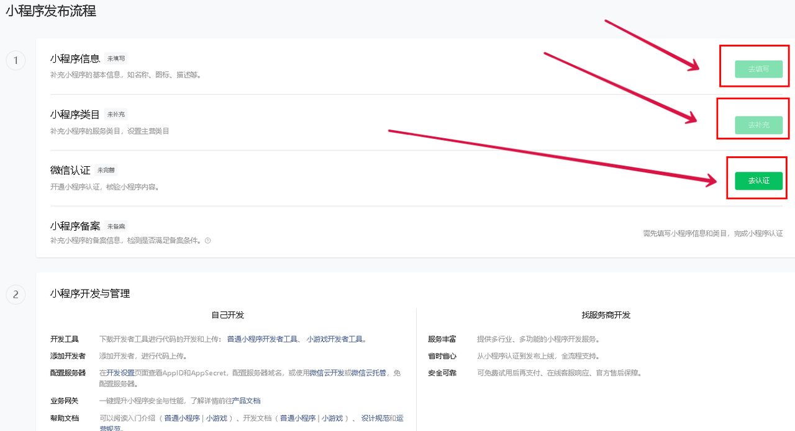Open the 小游戏 入门介绍 link
Screen dimensions: 795x431
pos(217,418)
